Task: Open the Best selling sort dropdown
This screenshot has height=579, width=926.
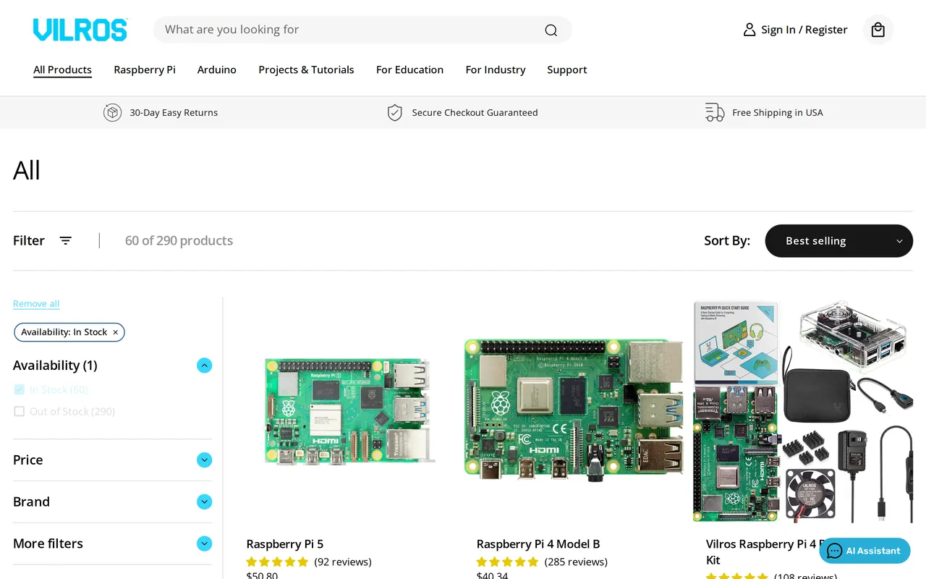Action: click(839, 241)
